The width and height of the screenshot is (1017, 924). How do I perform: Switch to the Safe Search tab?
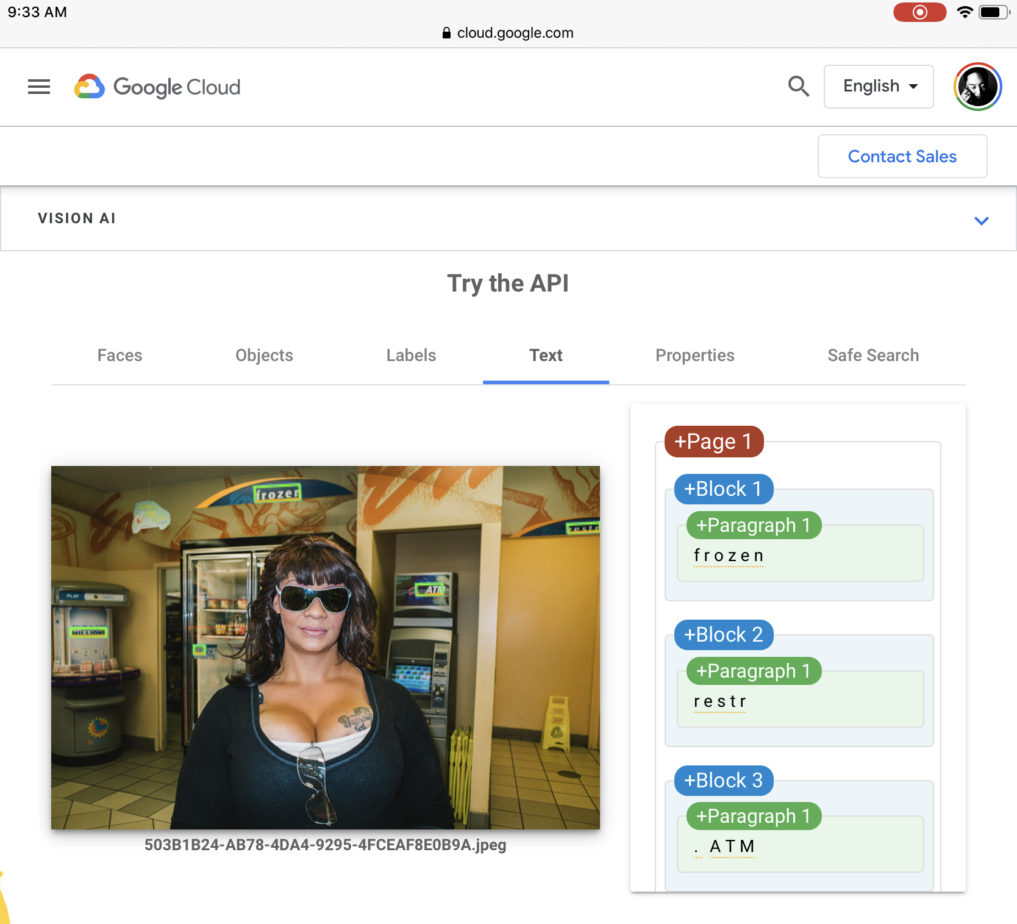pos(873,356)
